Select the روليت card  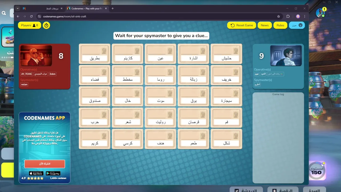pyautogui.click(x=160, y=118)
